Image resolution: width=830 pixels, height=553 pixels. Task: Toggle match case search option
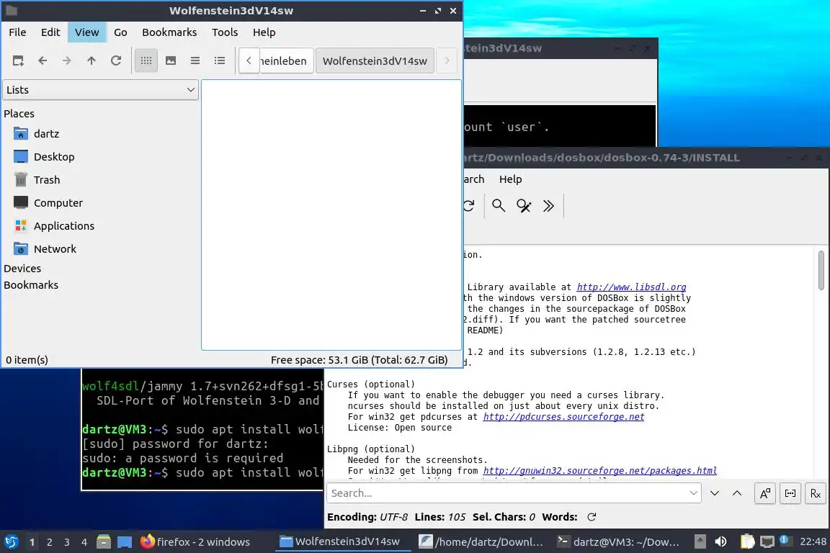[x=765, y=493]
